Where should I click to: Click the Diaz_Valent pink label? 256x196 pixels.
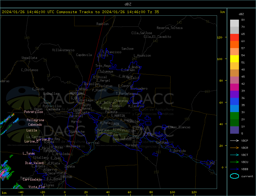[34, 163]
